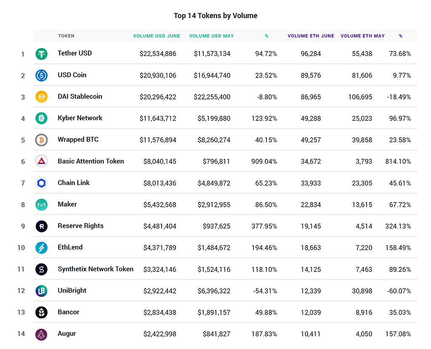Viewport: 431px width, 349px height.
Task: Click the UniBright token icon
Action: tap(41, 290)
